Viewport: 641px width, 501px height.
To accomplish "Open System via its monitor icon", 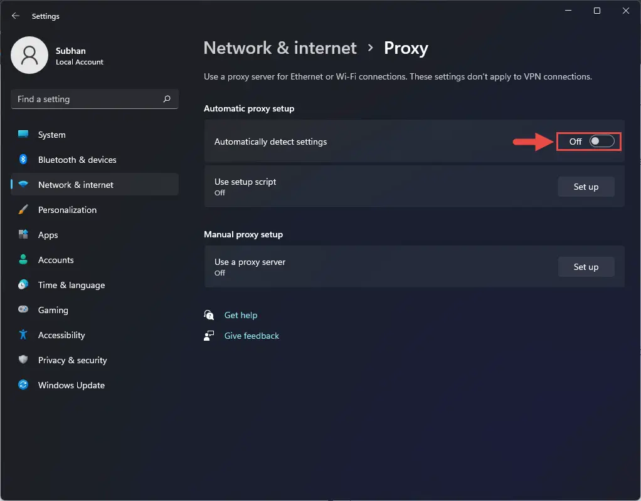I will pyautogui.click(x=23, y=135).
